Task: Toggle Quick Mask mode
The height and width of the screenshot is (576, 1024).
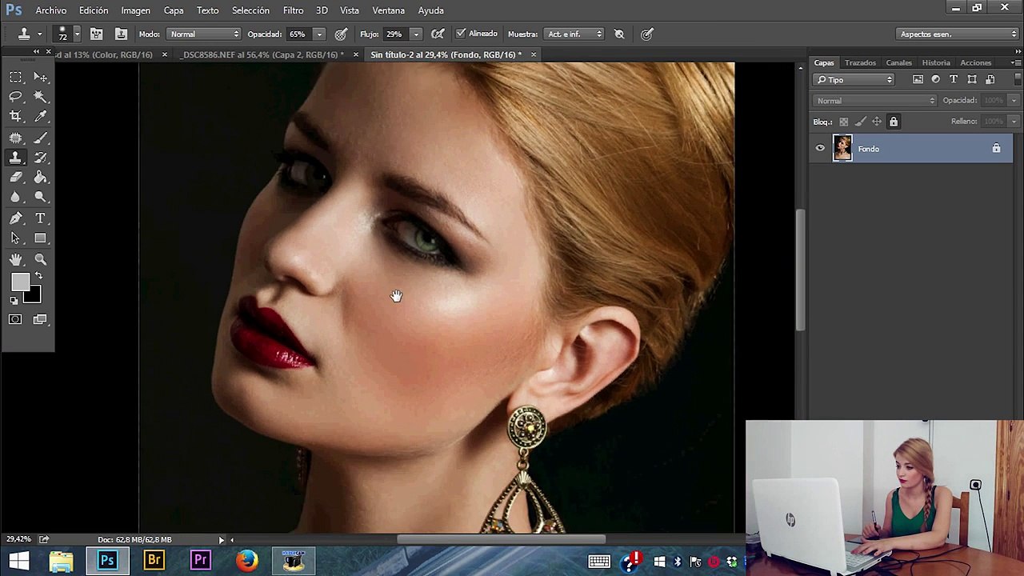Action: click(15, 320)
